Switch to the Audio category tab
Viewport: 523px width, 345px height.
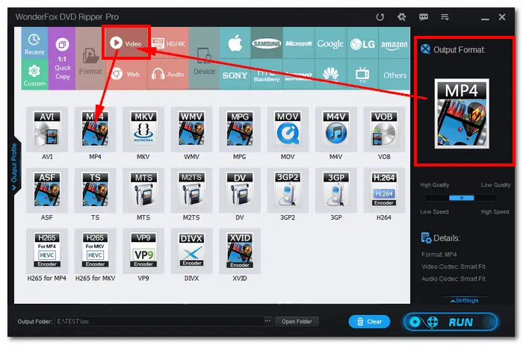tap(167, 74)
